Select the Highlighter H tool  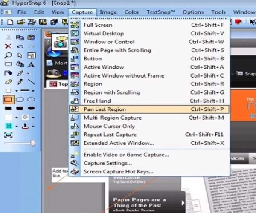(9, 126)
